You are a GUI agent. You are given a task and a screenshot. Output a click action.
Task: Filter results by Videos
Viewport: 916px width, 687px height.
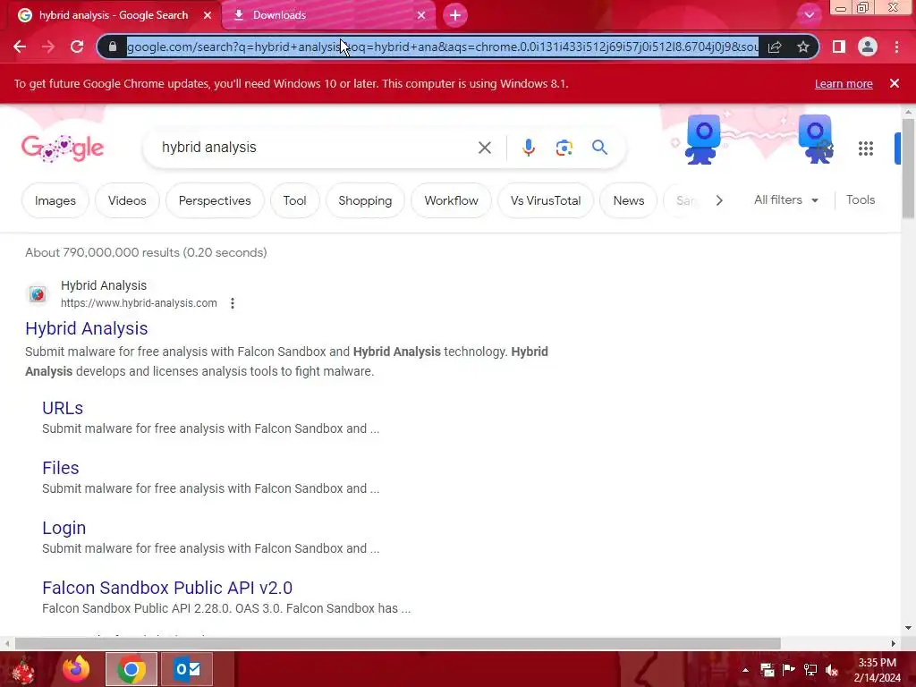point(127,200)
